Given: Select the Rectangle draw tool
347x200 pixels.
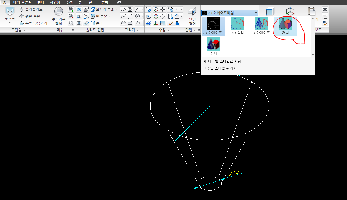Looking at the screenshot, I should (x=130, y=23).
